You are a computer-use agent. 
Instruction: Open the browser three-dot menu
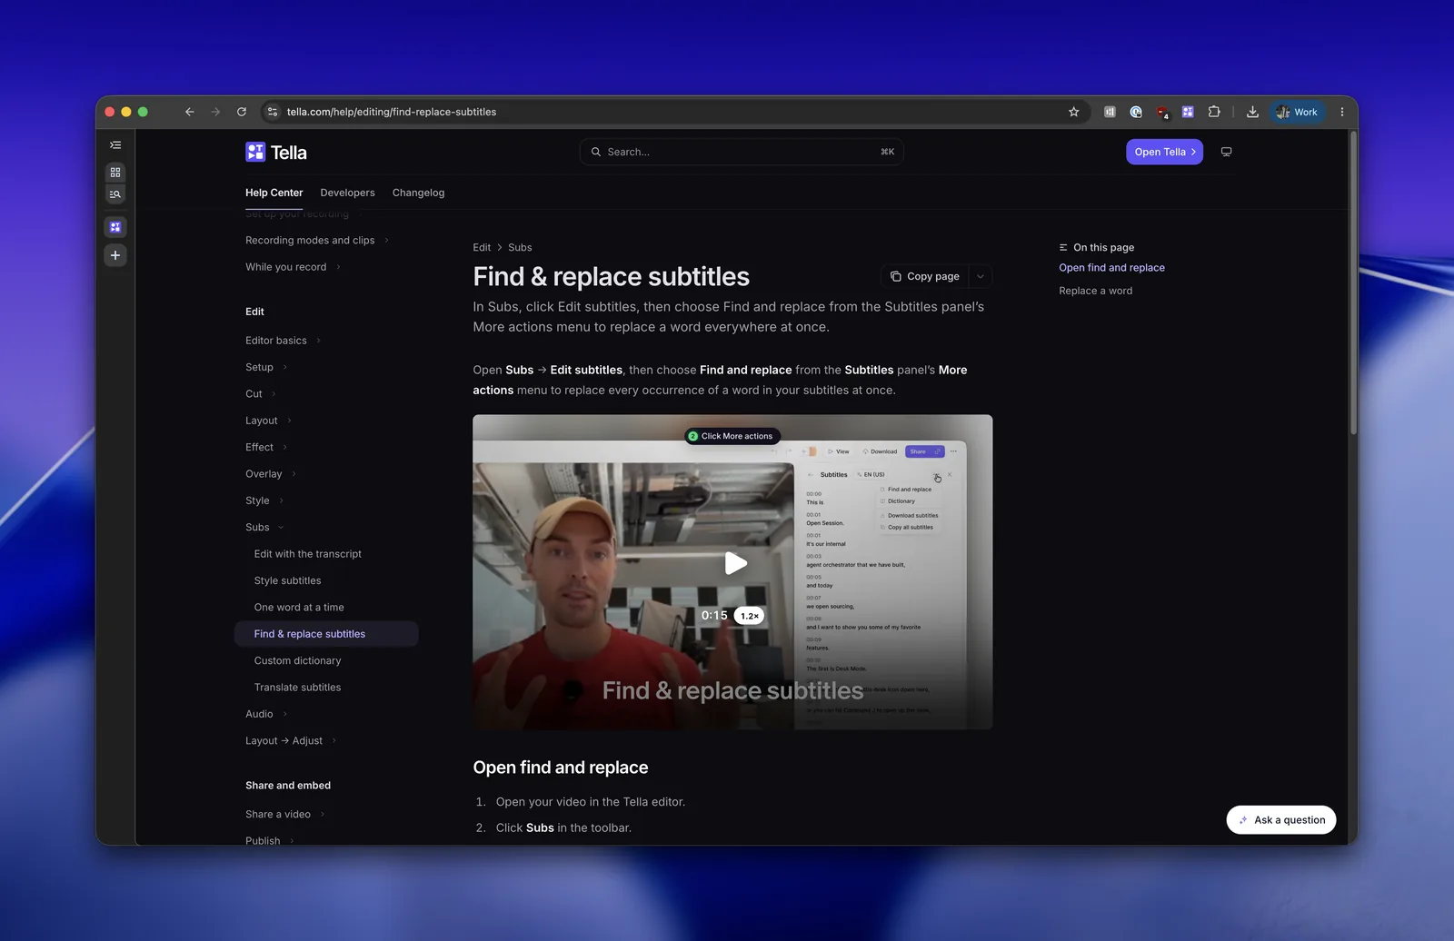(x=1342, y=112)
